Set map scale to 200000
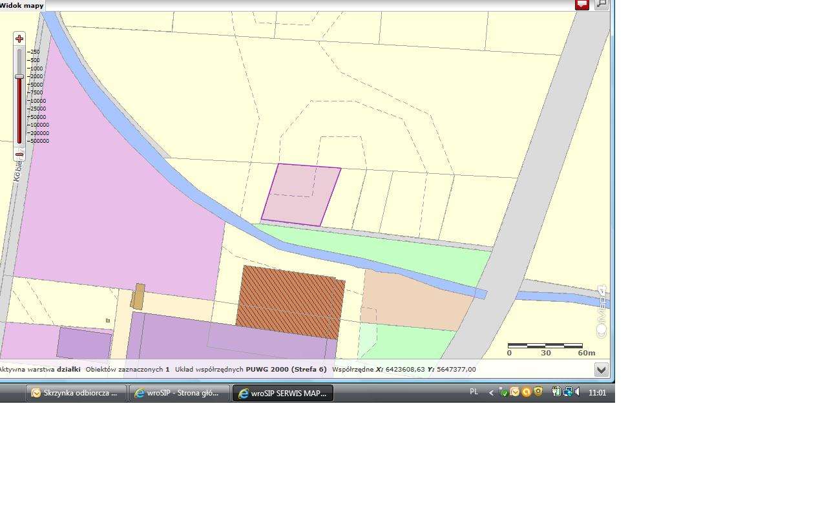 coord(38,133)
